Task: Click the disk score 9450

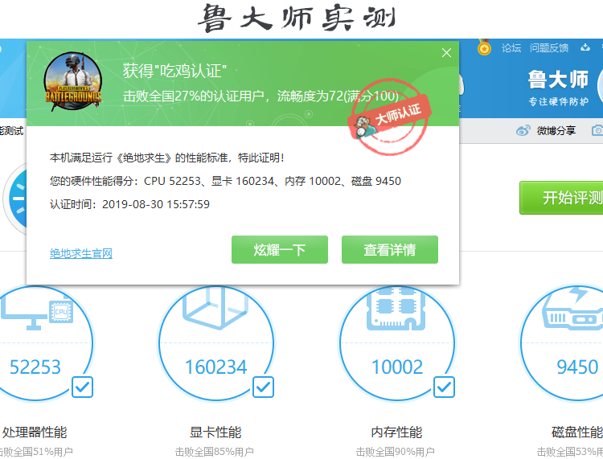Action: coord(577,367)
